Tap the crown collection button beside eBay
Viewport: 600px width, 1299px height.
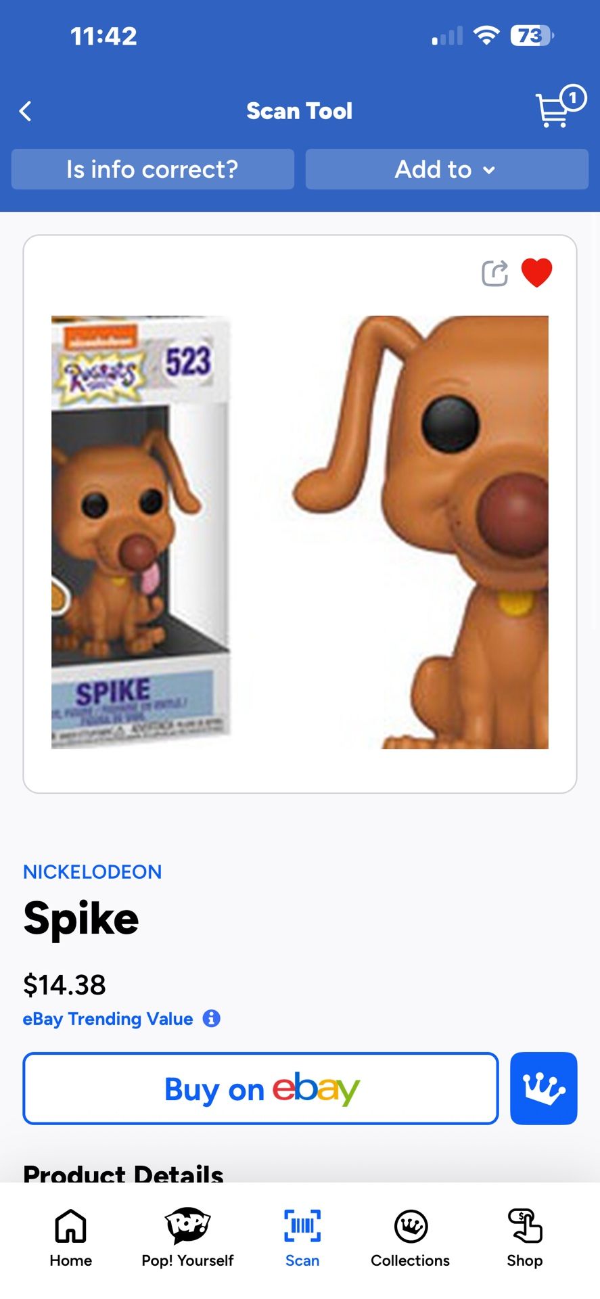pos(543,1088)
